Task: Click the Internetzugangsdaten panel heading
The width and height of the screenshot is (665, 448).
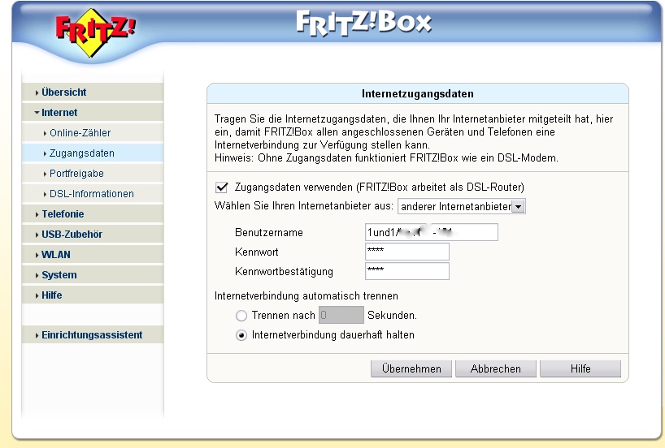Action: 418,94
